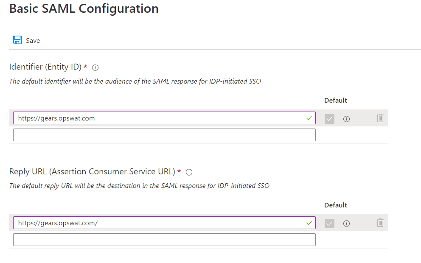The image size is (421, 263).
Task: Click the Basic SAML Configuration title
Action: pyautogui.click(x=84, y=8)
